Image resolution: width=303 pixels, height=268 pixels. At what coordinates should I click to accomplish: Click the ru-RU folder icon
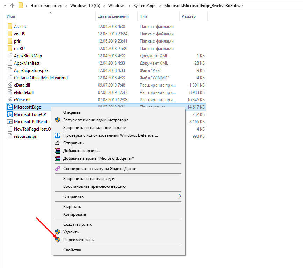tap(10, 48)
